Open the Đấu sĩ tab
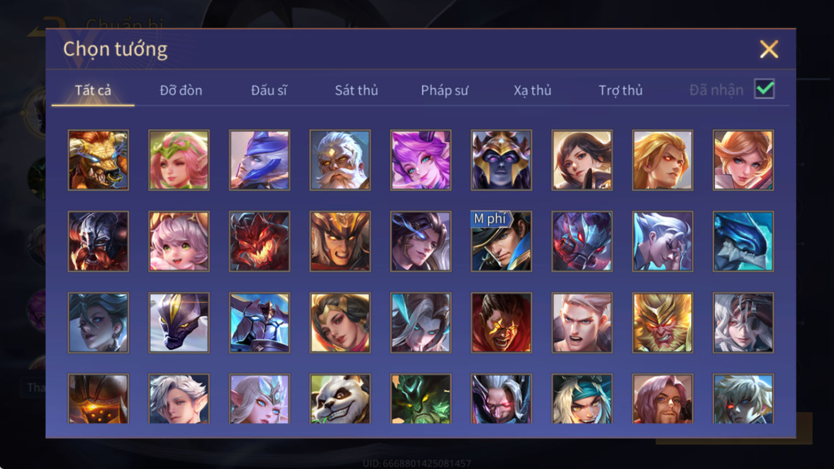Viewport: 834px width, 469px height. pyautogui.click(x=269, y=90)
